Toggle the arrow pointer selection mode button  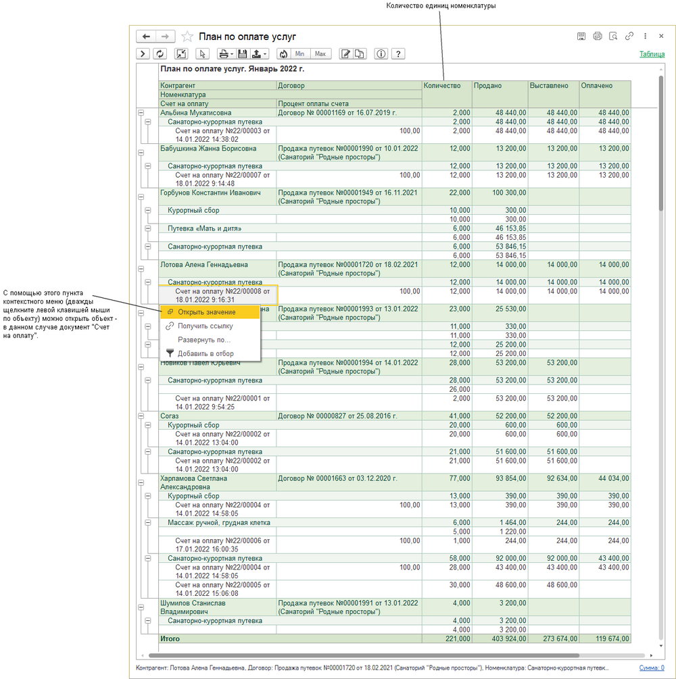tap(201, 54)
